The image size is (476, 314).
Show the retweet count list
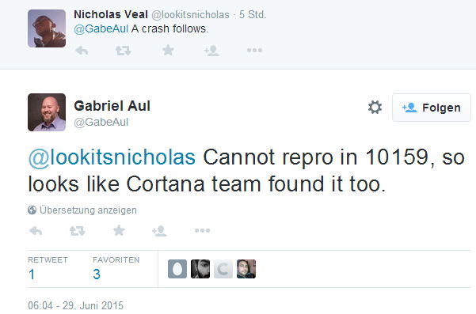48,269
